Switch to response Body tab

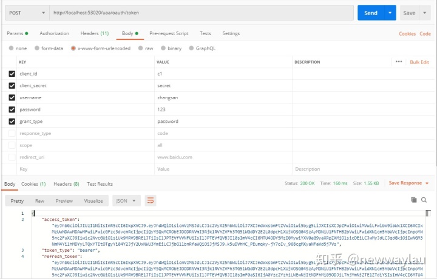(10, 184)
